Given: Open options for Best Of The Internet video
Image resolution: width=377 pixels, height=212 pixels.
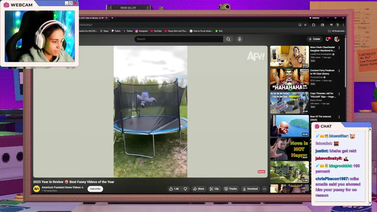Looking at the screenshot, I should click(339, 117).
